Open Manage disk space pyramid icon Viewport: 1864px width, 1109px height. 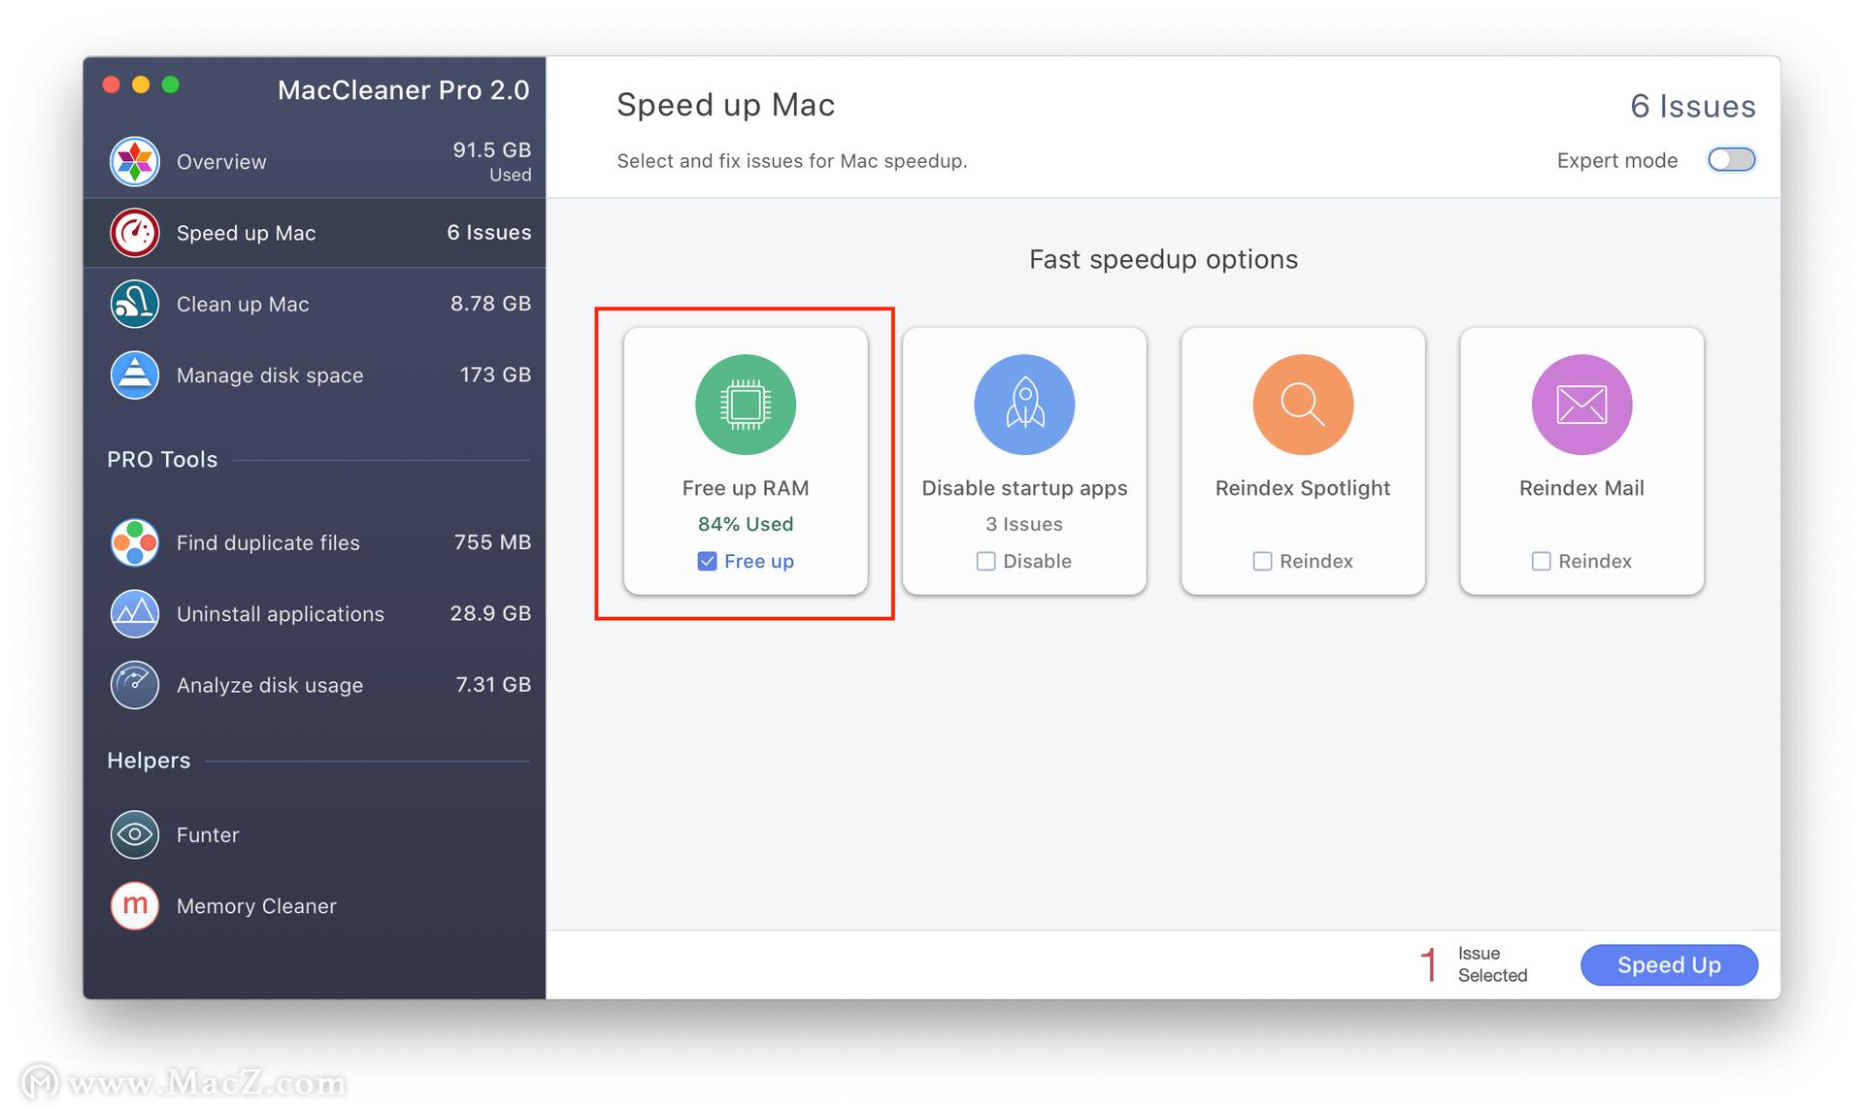click(135, 375)
